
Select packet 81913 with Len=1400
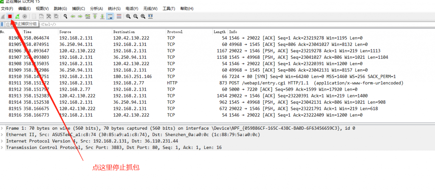(217, 96)
